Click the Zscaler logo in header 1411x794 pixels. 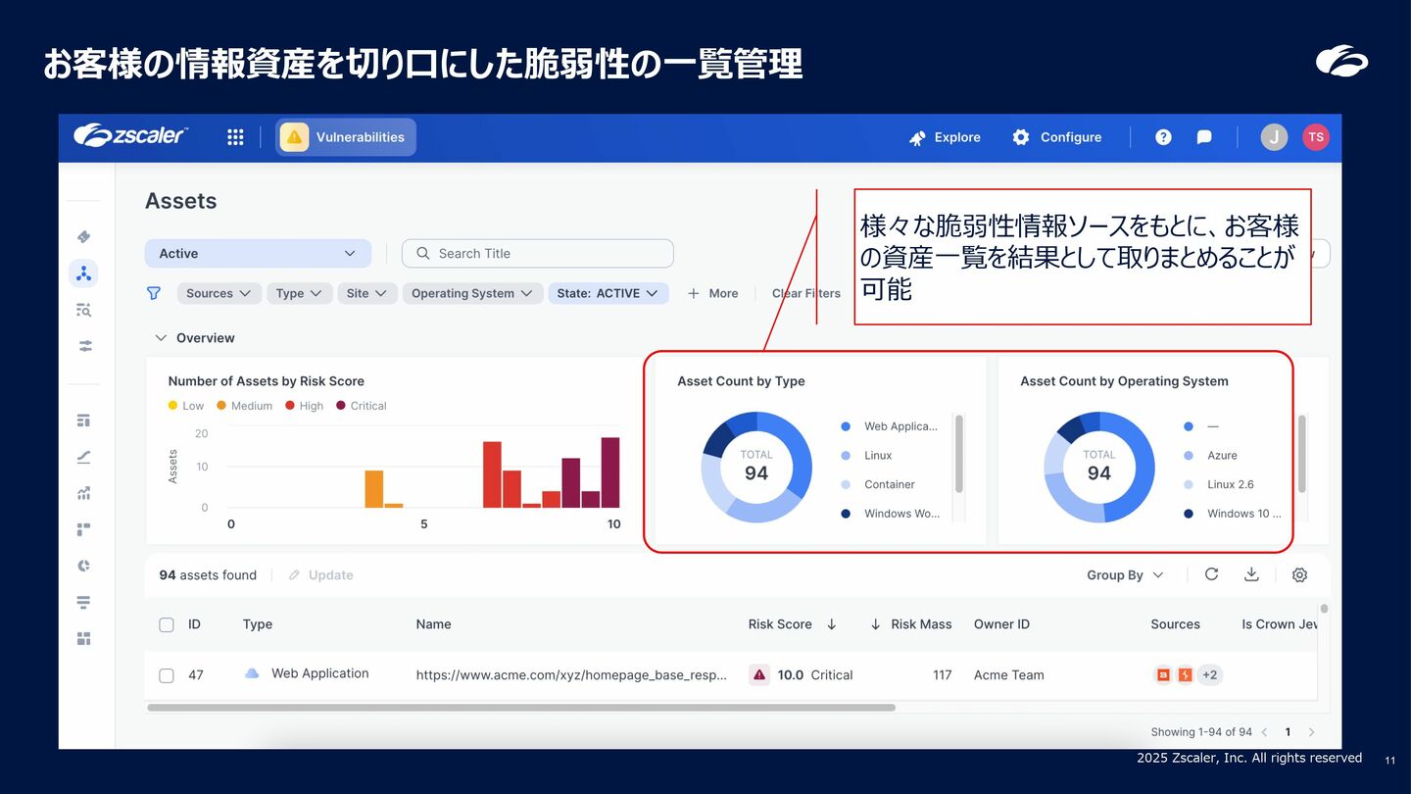tap(130, 135)
